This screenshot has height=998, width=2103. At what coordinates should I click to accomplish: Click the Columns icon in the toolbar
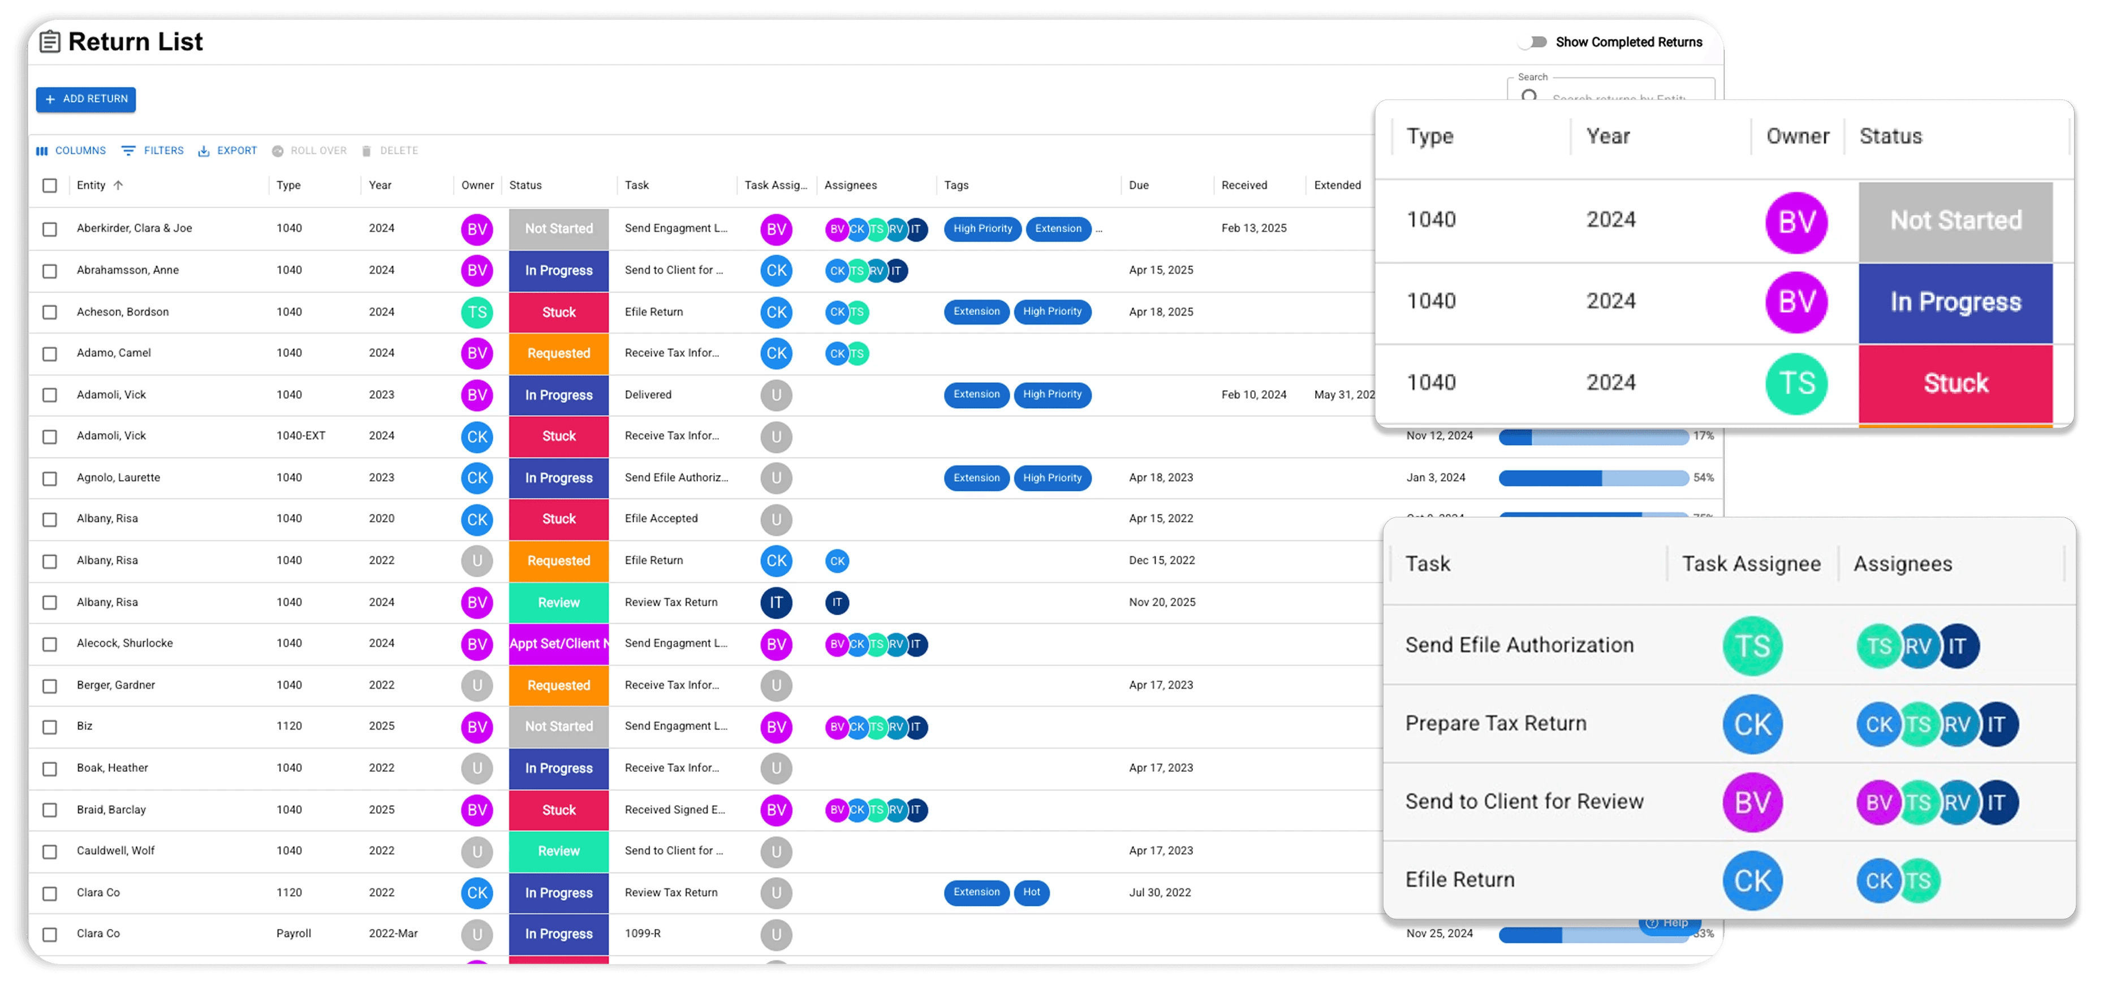(x=42, y=150)
